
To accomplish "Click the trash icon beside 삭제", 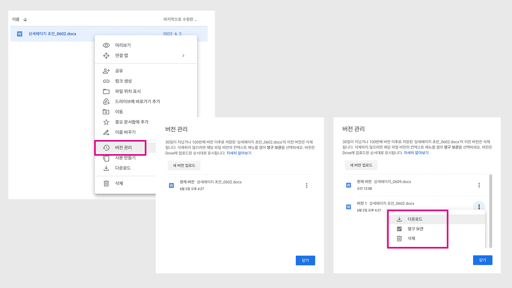I will pos(106,183).
